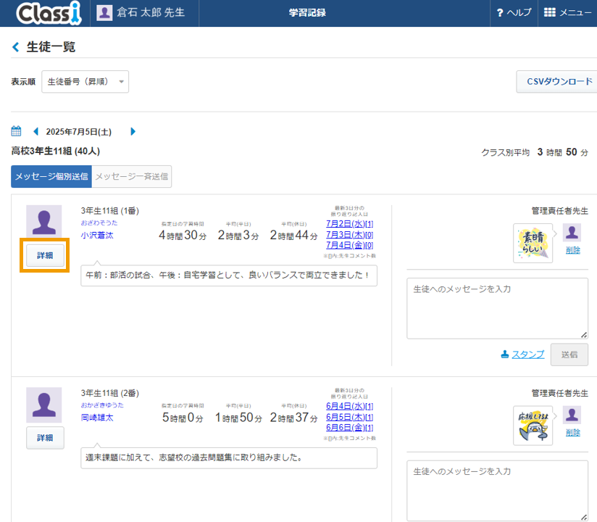Open the 表示順 sort dropdown
This screenshot has height=522, width=597.
[85, 81]
